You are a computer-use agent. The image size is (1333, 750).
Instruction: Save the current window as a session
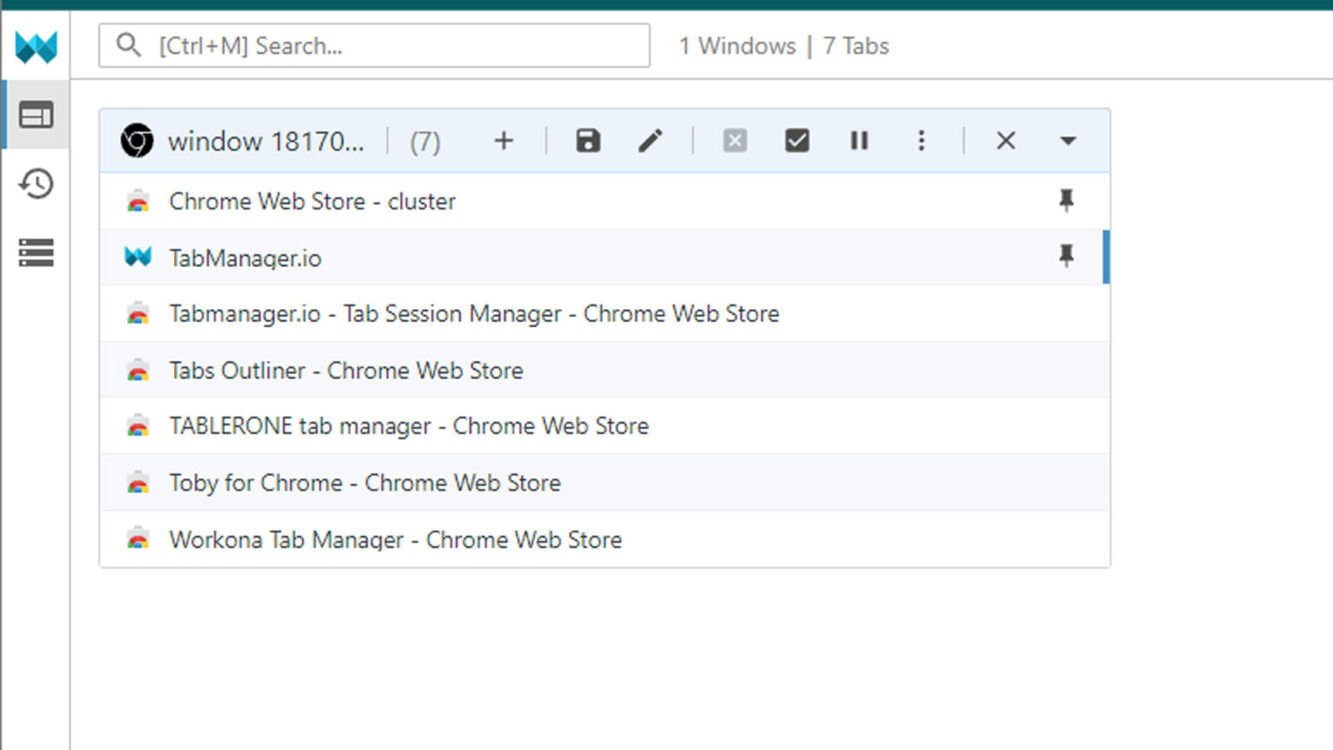pos(588,140)
